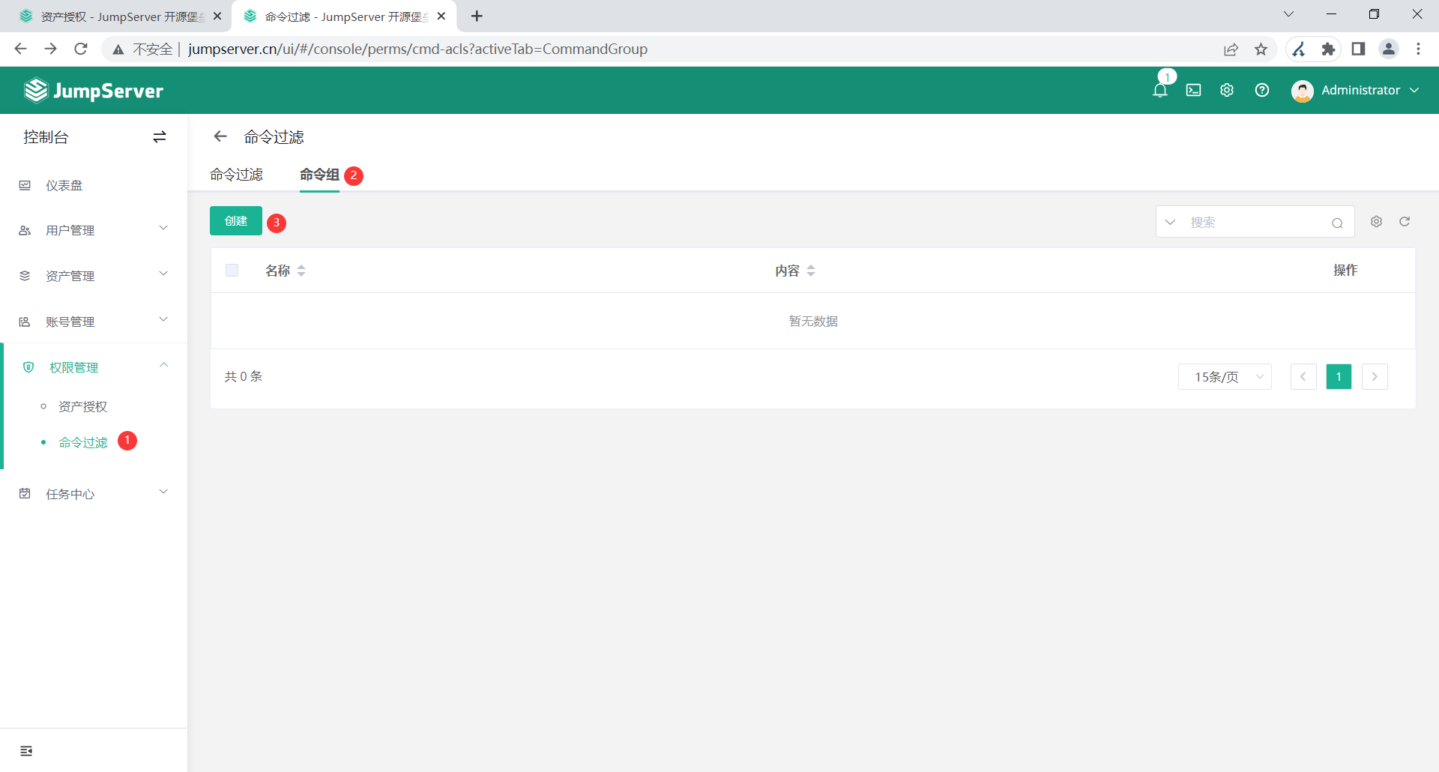
Task: Open 资产授权 submenu item
Action: click(x=83, y=406)
